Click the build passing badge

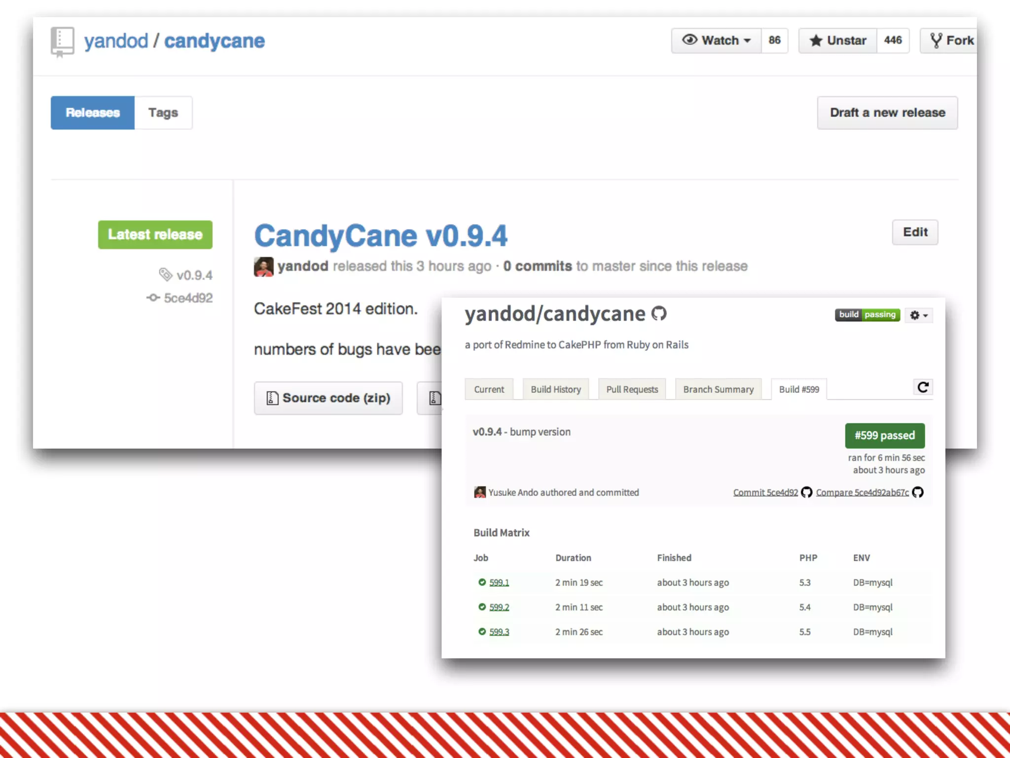point(867,315)
